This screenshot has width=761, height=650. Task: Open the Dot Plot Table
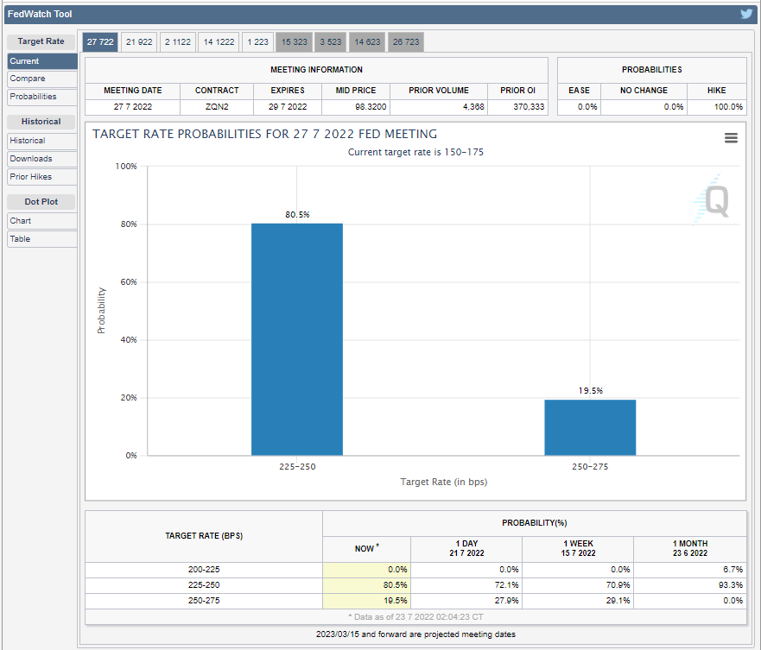point(41,239)
